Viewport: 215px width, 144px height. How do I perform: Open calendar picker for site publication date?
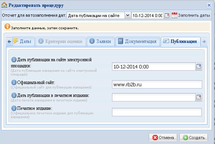point(199,66)
